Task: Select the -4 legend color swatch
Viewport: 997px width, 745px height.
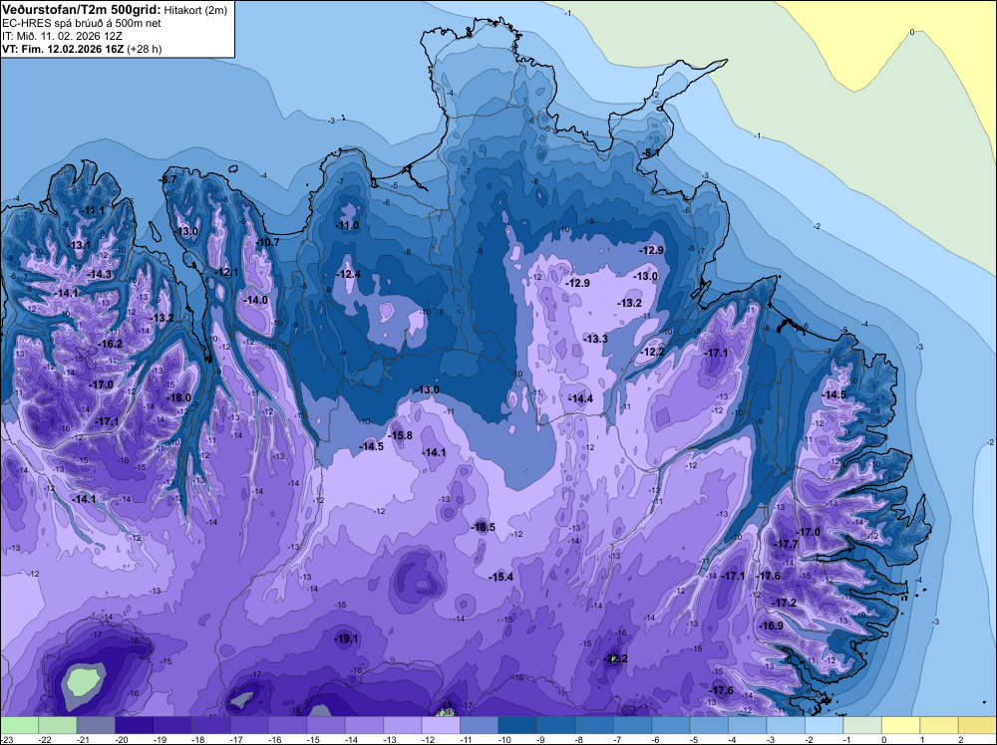Action: (747, 725)
